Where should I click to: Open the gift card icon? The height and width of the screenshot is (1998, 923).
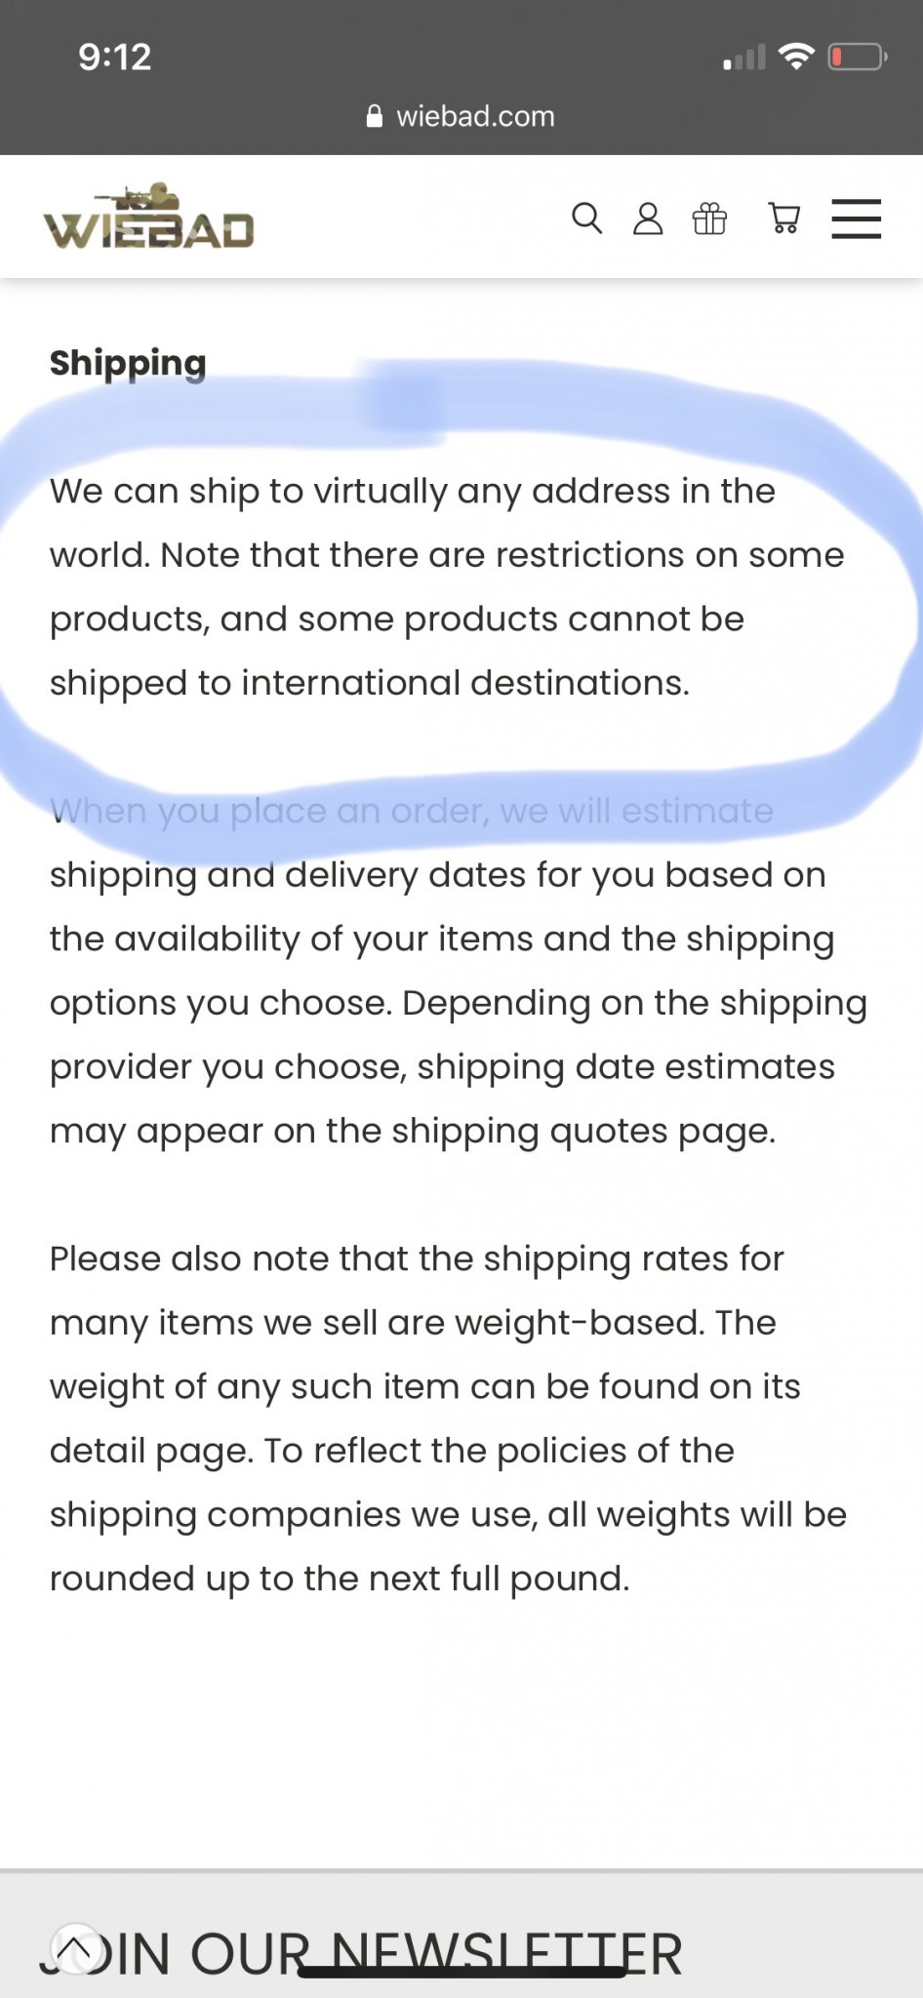(x=709, y=219)
